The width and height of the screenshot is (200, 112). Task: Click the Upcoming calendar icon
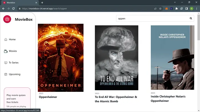click(x=6, y=74)
